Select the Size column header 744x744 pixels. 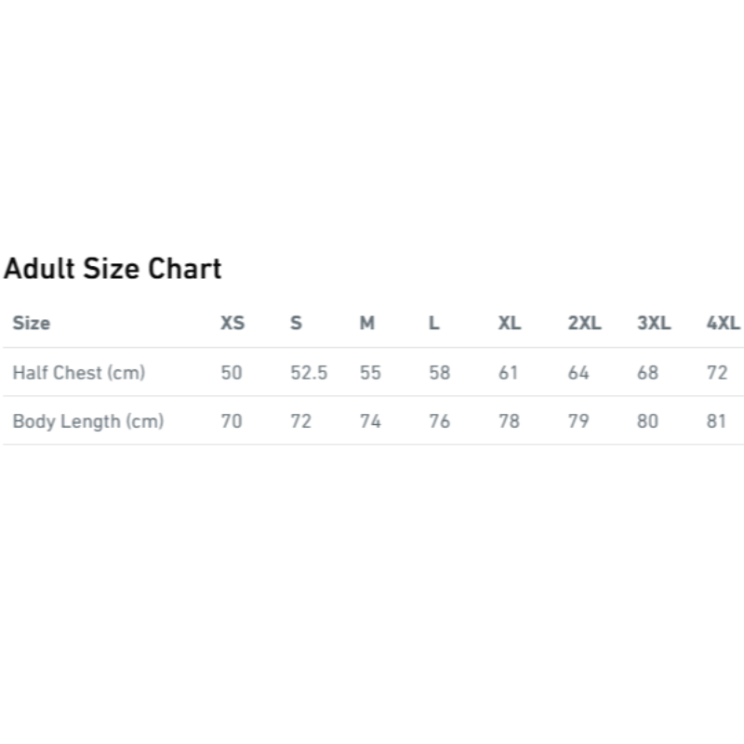[32, 324]
